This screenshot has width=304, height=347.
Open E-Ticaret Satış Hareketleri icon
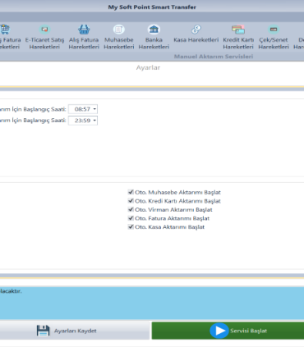pyautogui.click(x=44, y=30)
